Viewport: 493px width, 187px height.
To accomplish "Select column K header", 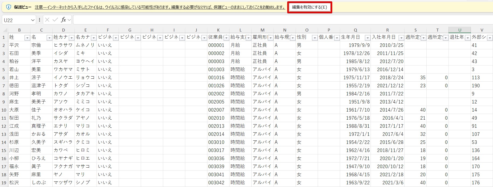I will coord(218,30).
